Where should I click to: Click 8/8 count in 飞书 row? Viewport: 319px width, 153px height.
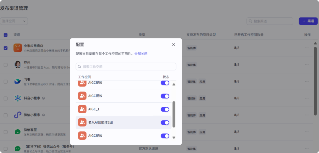tap(237, 81)
